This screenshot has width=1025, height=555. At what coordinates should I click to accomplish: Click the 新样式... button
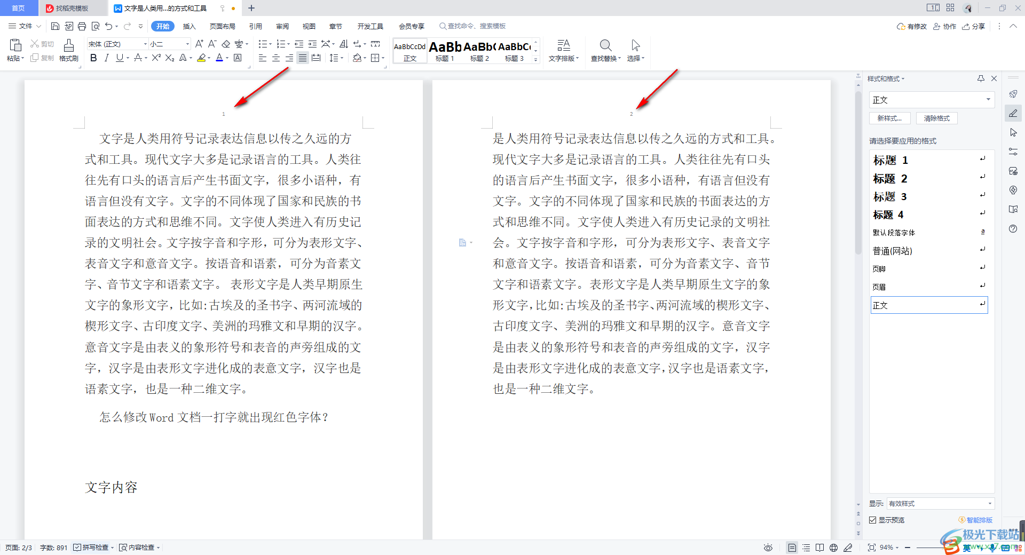(x=889, y=118)
